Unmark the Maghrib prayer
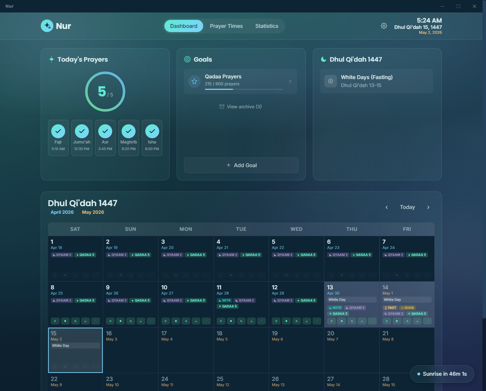Viewport: 486px width, 391px height. [x=129, y=131]
